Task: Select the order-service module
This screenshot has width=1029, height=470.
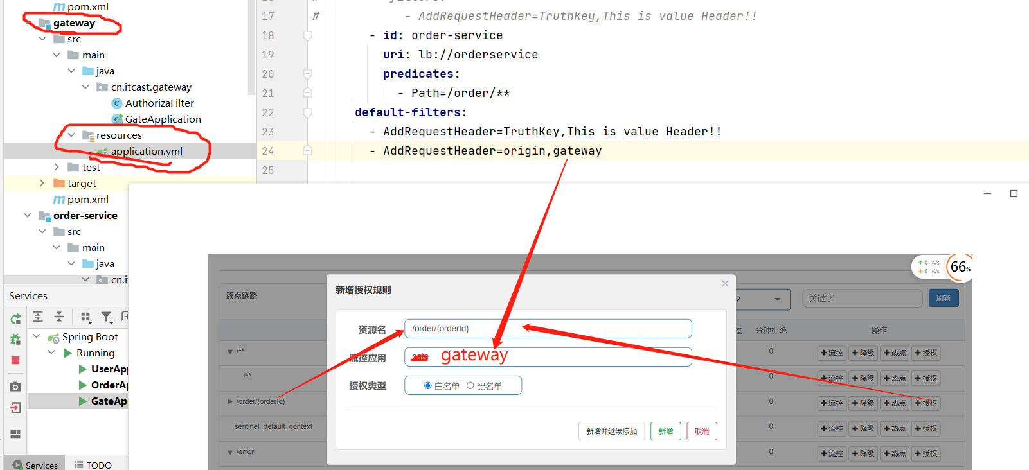Action: (85, 216)
